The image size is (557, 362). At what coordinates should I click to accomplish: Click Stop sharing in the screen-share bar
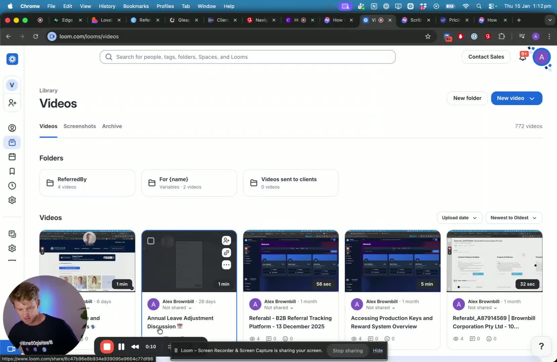pos(348,351)
